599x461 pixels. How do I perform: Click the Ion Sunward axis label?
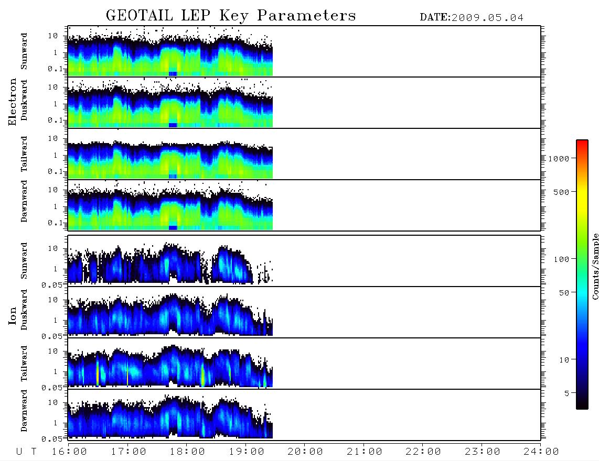(x=24, y=261)
